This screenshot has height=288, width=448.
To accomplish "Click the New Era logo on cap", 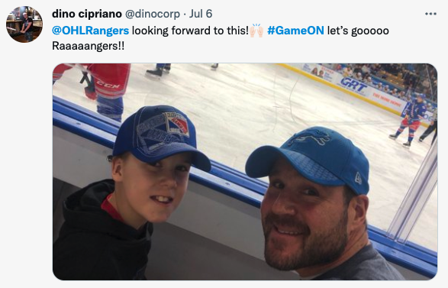I will point(358,178).
